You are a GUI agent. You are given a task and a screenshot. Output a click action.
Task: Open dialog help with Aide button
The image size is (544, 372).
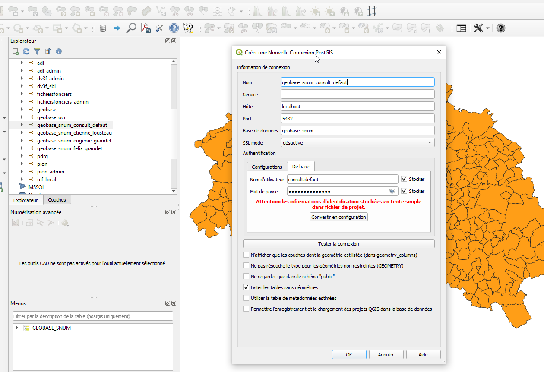pyautogui.click(x=423, y=355)
